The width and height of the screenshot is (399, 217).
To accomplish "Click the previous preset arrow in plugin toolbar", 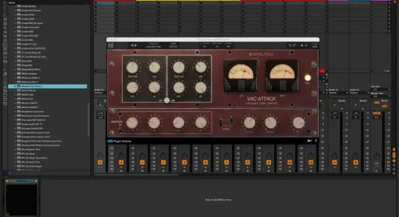I will click(x=132, y=46).
